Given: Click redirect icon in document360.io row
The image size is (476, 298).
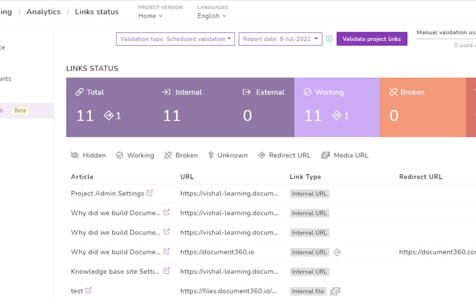Looking at the screenshot, I should pyautogui.click(x=337, y=252).
